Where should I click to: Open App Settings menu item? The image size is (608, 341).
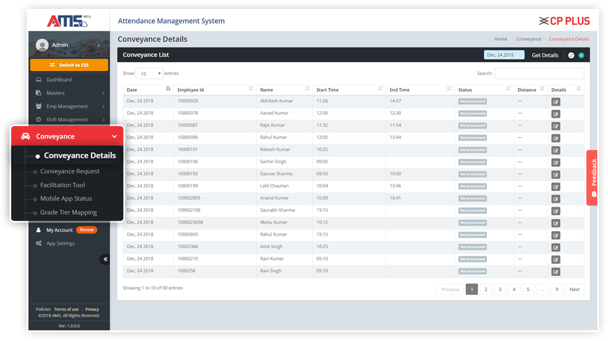click(x=60, y=243)
